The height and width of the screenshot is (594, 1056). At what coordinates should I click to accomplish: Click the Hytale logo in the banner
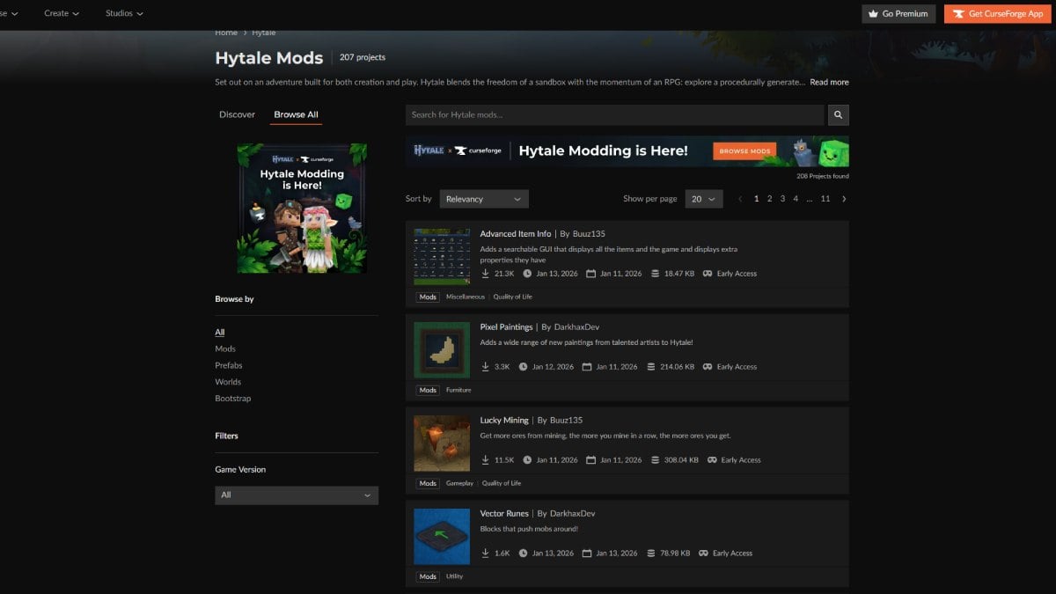pyautogui.click(x=429, y=150)
